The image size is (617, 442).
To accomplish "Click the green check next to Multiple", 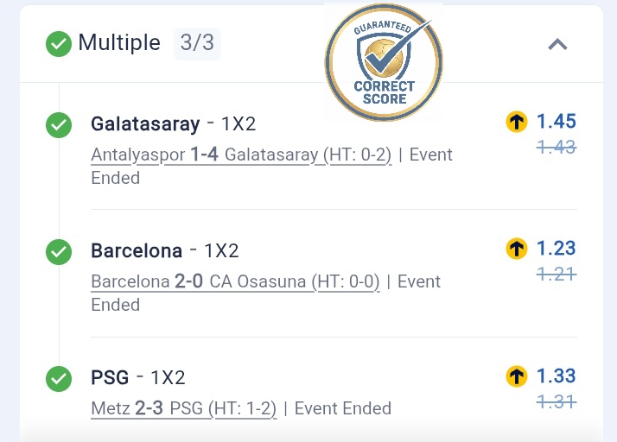I will [x=59, y=43].
